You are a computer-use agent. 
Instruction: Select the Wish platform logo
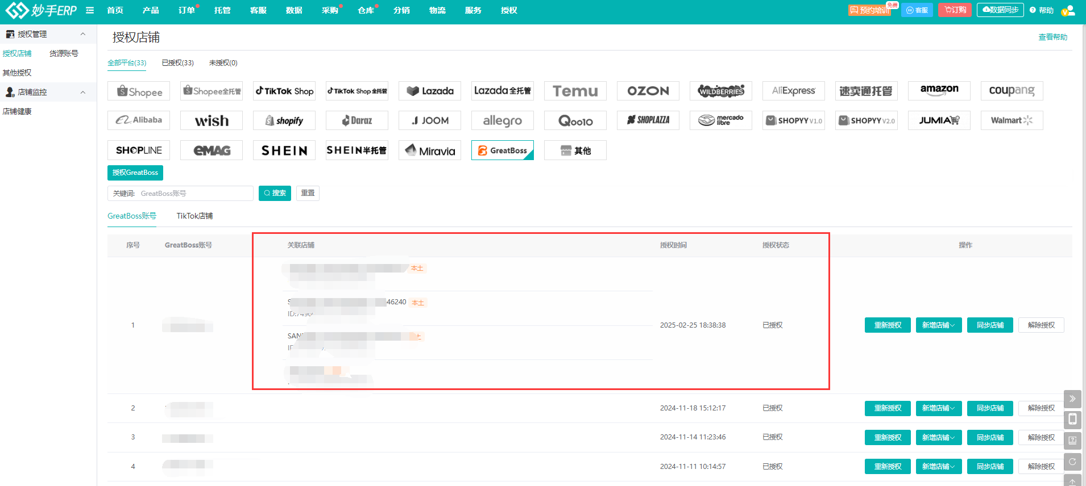(212, 120)
